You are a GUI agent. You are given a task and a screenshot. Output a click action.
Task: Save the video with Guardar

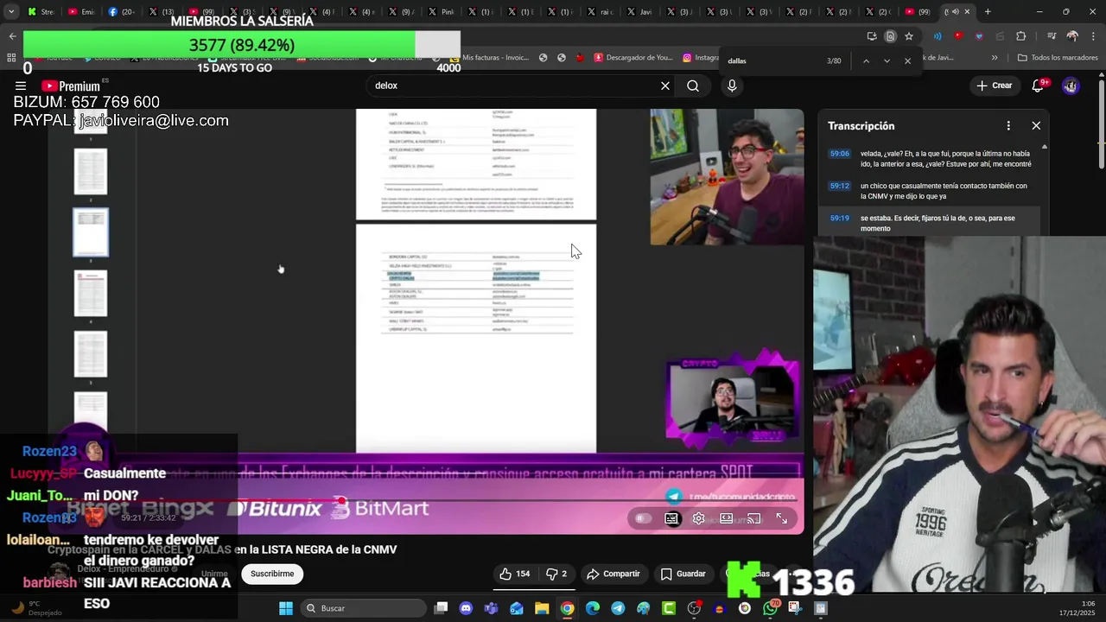[x=683, y=574]
